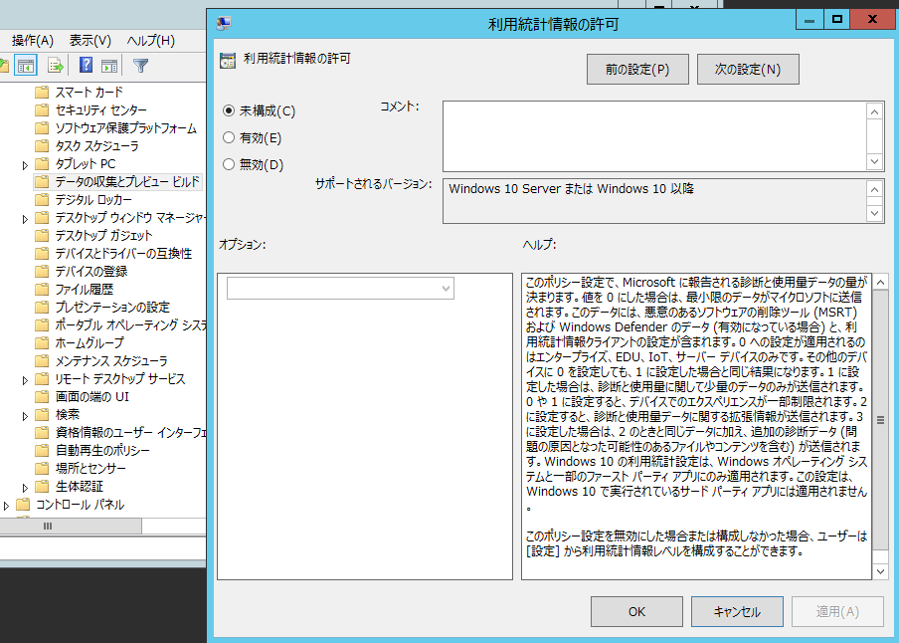This screenshot has width=899, height=643.
Task: Click the キャンセル button
Action: pos(737,611)
